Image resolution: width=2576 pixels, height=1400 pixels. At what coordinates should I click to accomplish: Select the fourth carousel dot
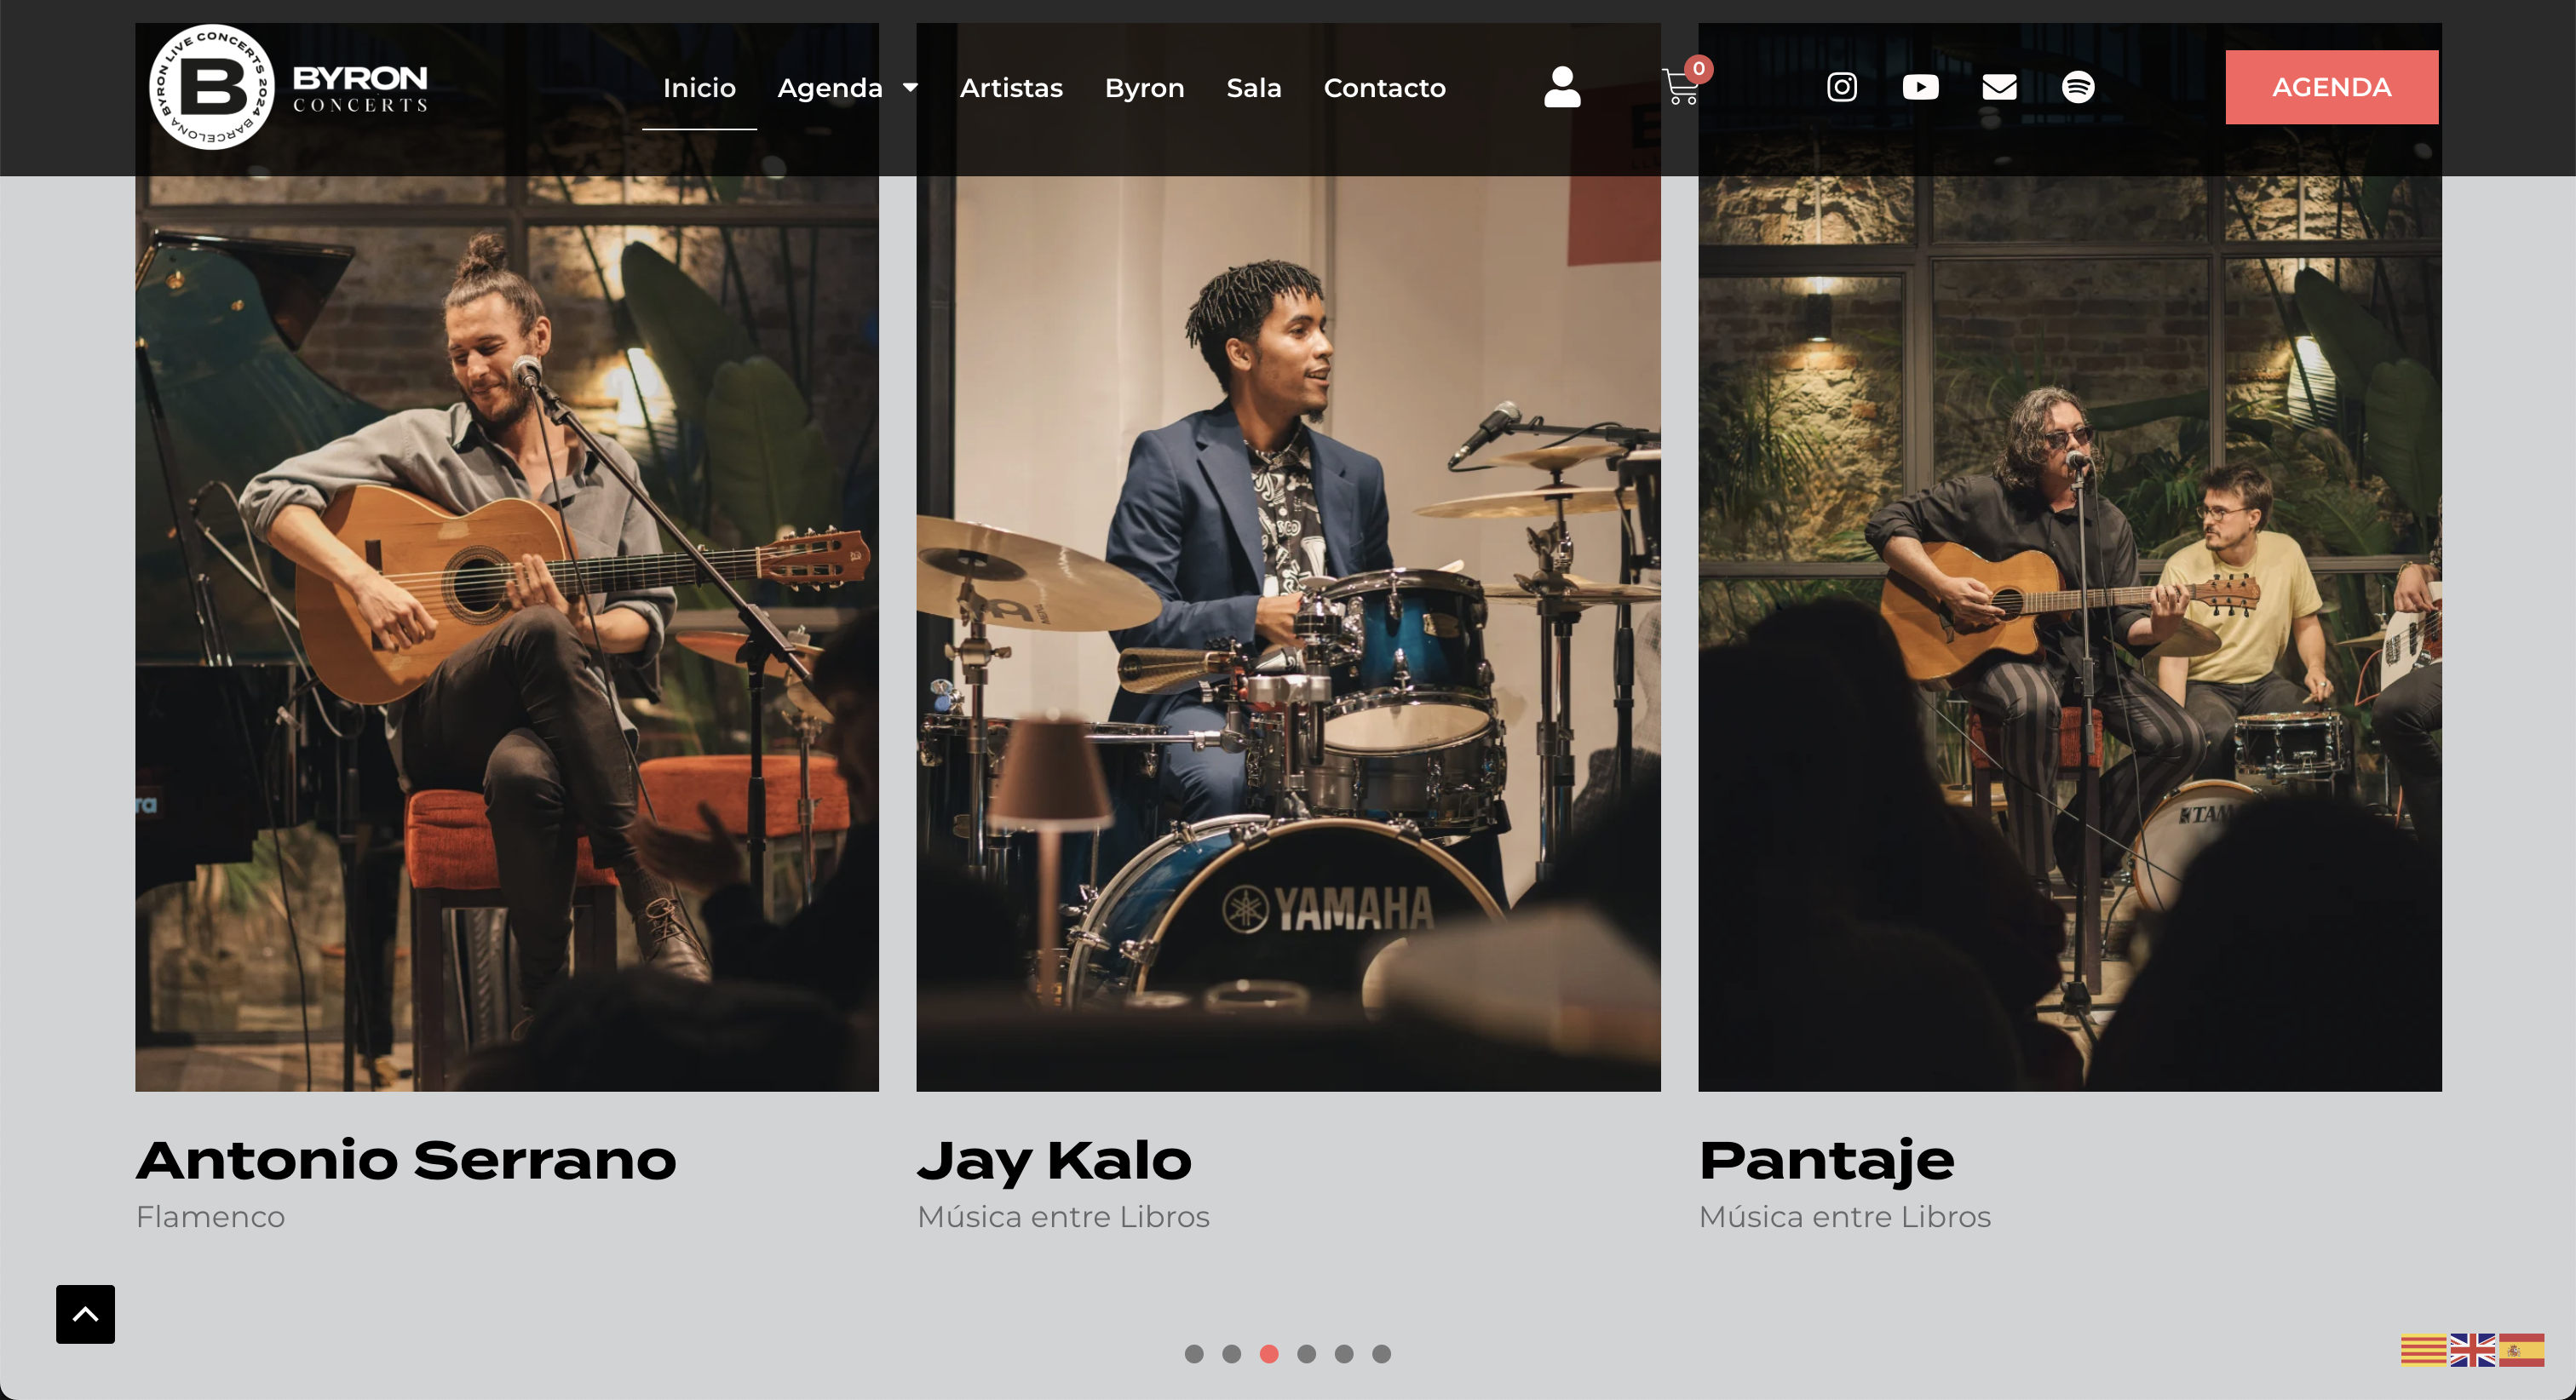(x=1306, y=1354)
